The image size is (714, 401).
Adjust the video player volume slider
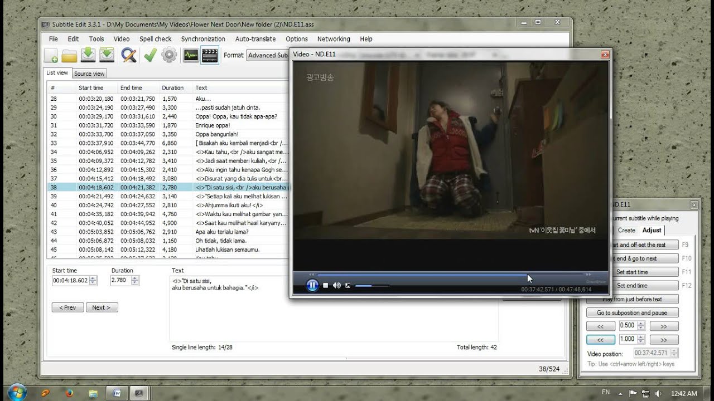372,286
